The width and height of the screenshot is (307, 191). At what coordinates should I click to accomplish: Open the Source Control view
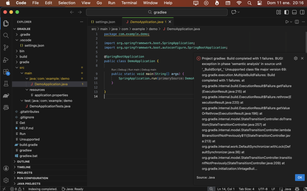6,48
